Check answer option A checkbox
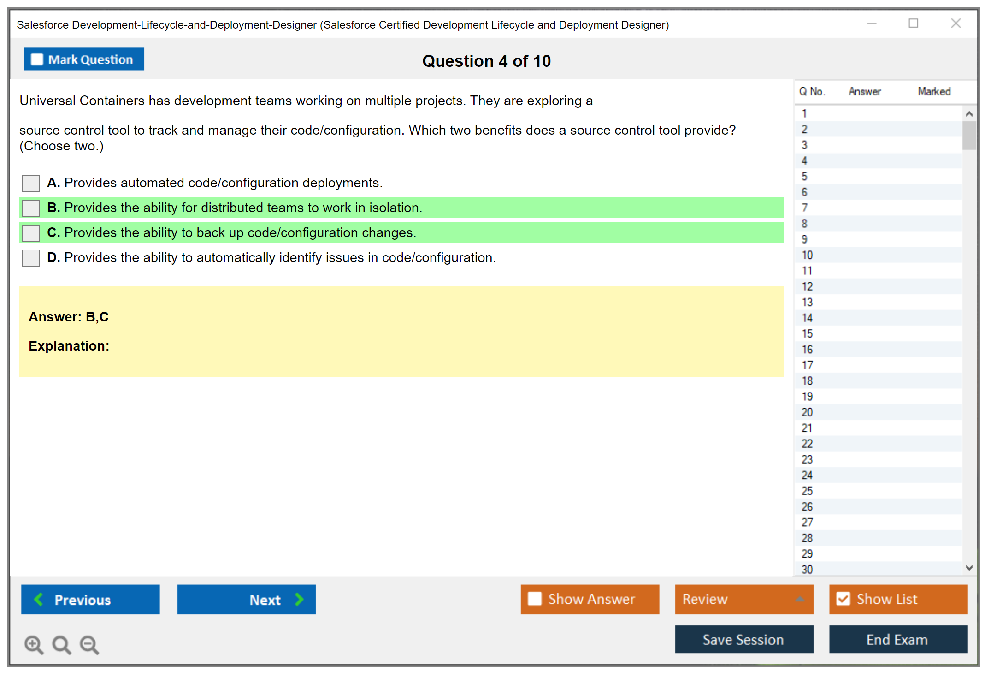The height and width of the screenshot is (678, 991). pyautogui.click(x=31, y=183)
